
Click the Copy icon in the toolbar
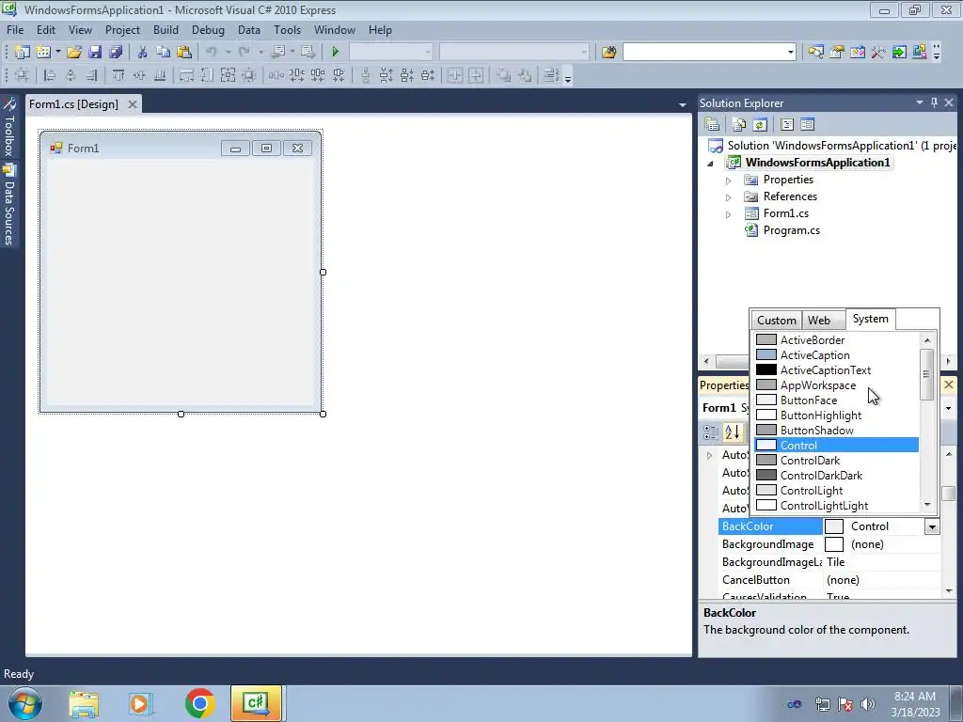point(163,53)
